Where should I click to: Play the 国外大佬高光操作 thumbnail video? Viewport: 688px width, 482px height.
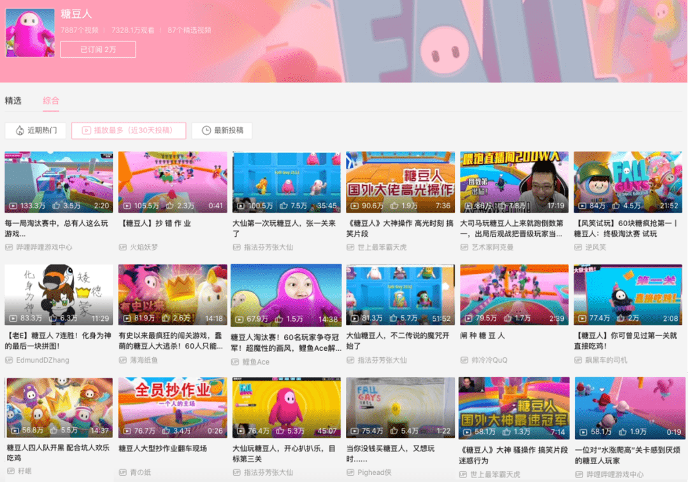click(400, 181)
